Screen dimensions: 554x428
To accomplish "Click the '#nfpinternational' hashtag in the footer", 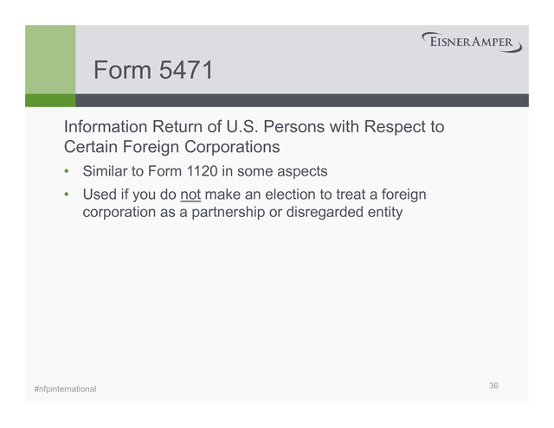I will pos(65,389).
